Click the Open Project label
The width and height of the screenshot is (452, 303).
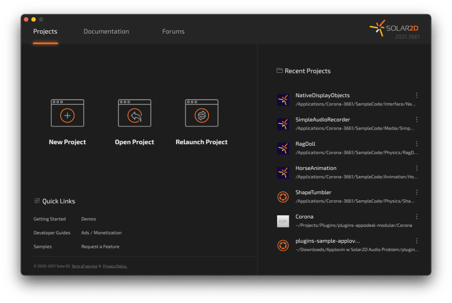[x=135, y=142]
